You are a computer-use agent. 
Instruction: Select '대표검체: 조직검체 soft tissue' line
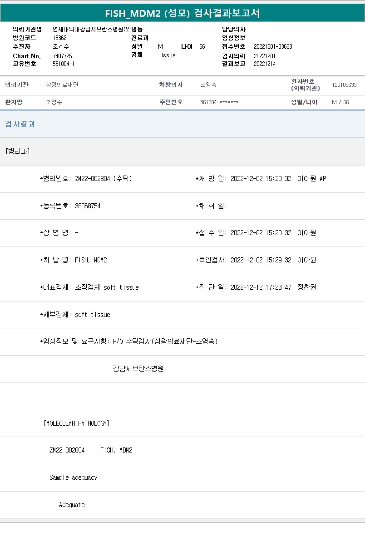89,287
